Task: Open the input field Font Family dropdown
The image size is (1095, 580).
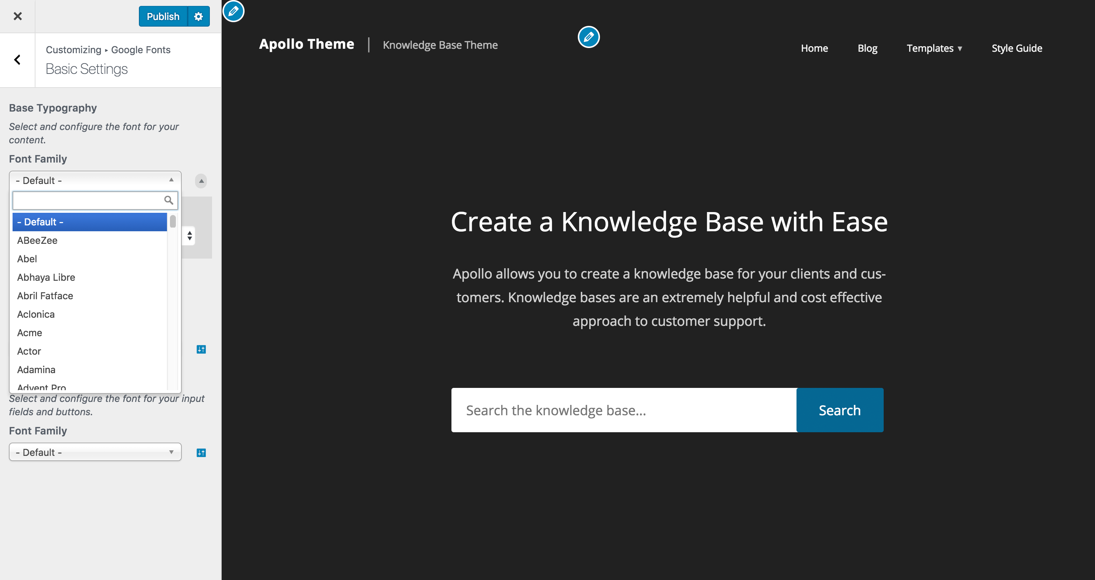Action: click(x=95, y=451)
